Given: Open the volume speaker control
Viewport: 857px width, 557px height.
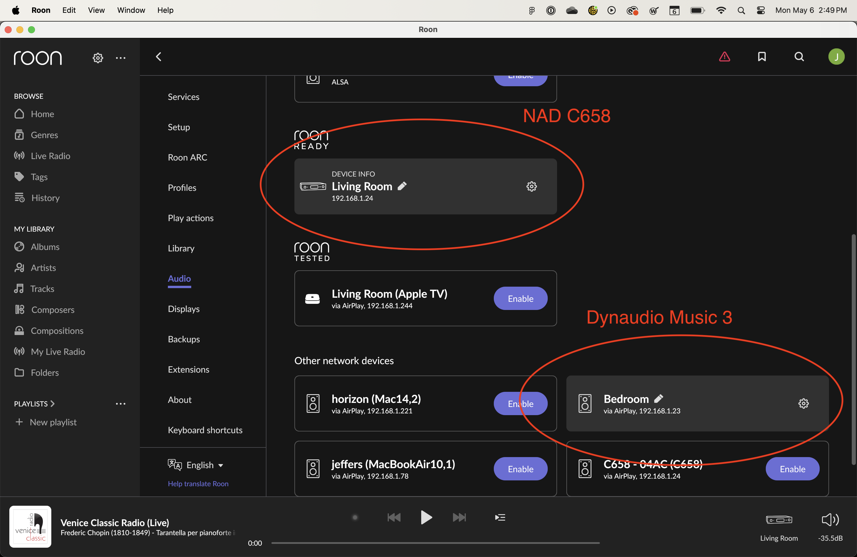Looking at the screenshot, I should coord(830,520).
